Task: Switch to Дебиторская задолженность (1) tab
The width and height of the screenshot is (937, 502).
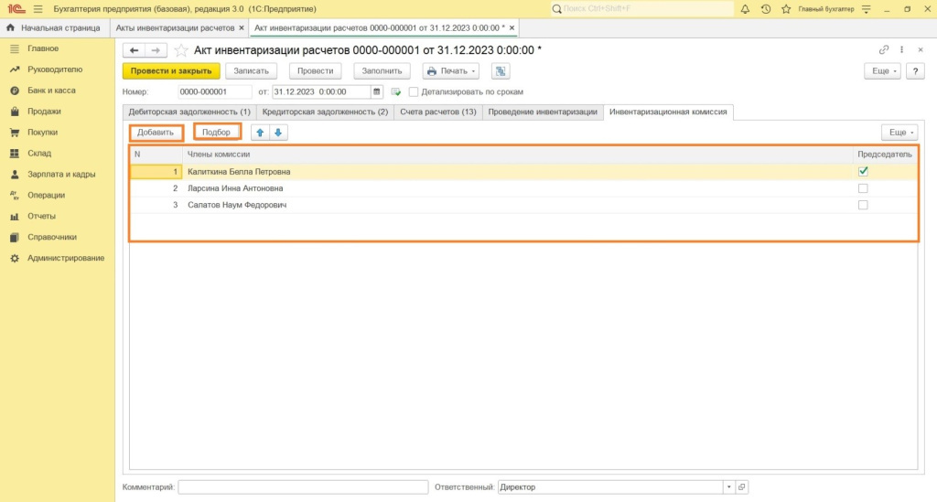Action: [x=189, y=112]
